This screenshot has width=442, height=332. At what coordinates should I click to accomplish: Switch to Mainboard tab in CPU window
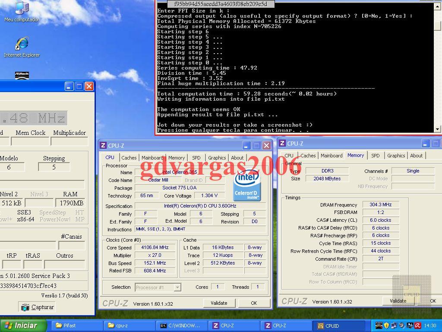pyautogui.click(x=152, y=158)
